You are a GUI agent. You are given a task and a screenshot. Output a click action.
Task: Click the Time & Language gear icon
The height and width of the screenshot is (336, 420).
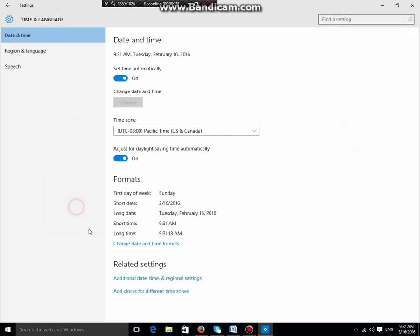coord(9,19)
